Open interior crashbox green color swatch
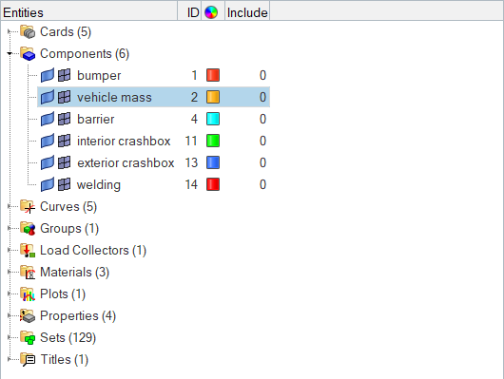 [x=213, y=141]
